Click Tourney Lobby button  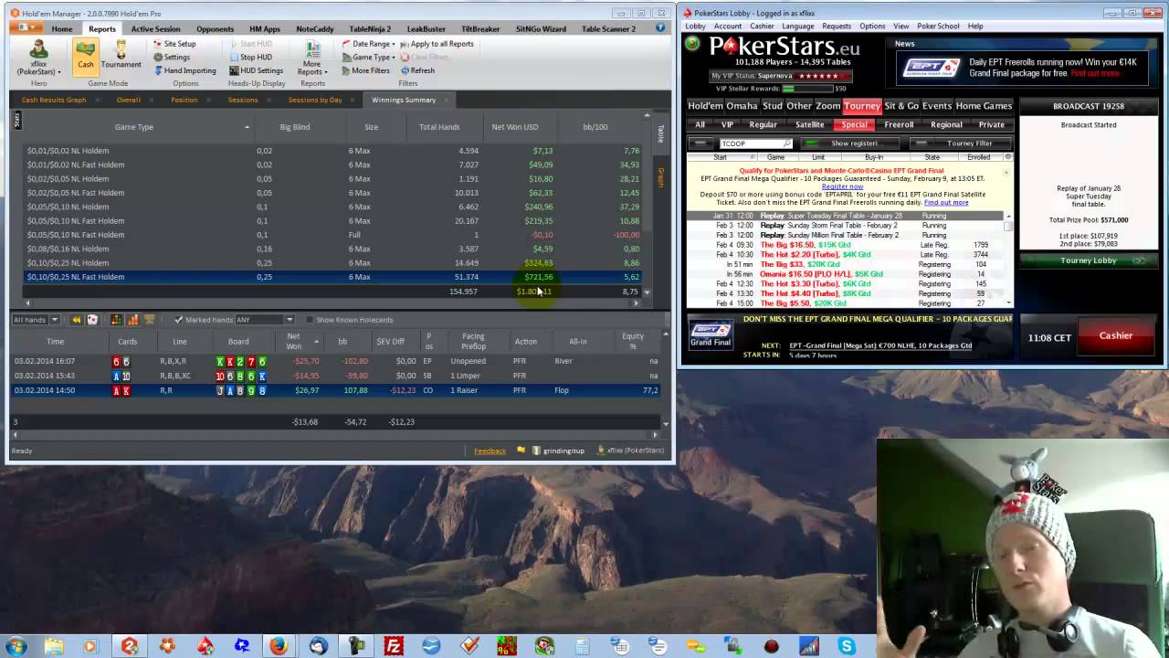(1089, 260)
